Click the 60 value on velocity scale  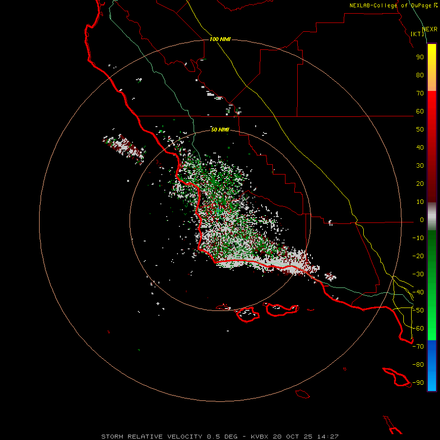click(420, 111)
